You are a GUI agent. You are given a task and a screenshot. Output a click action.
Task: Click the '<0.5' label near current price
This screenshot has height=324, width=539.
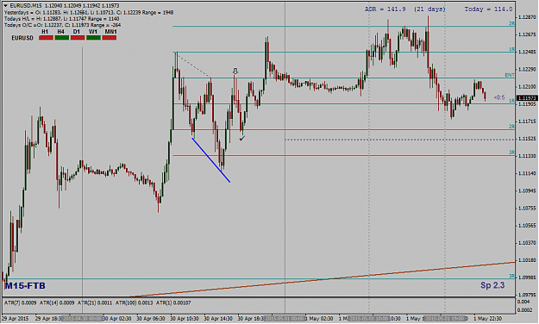(x=499, y=97)
